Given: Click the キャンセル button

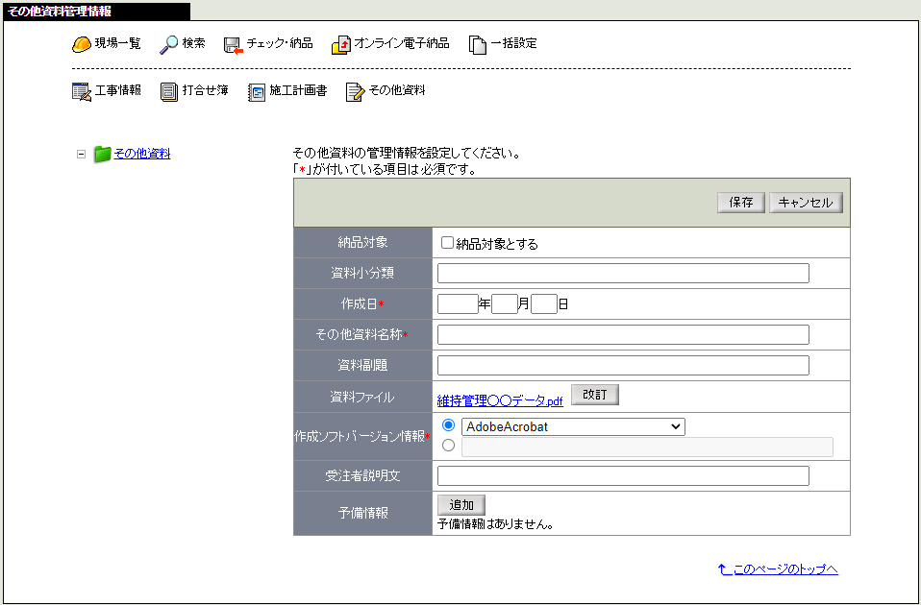Looking at the screenshot, I should (806, 203).
